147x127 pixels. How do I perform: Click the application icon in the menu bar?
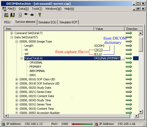point(4,9)
